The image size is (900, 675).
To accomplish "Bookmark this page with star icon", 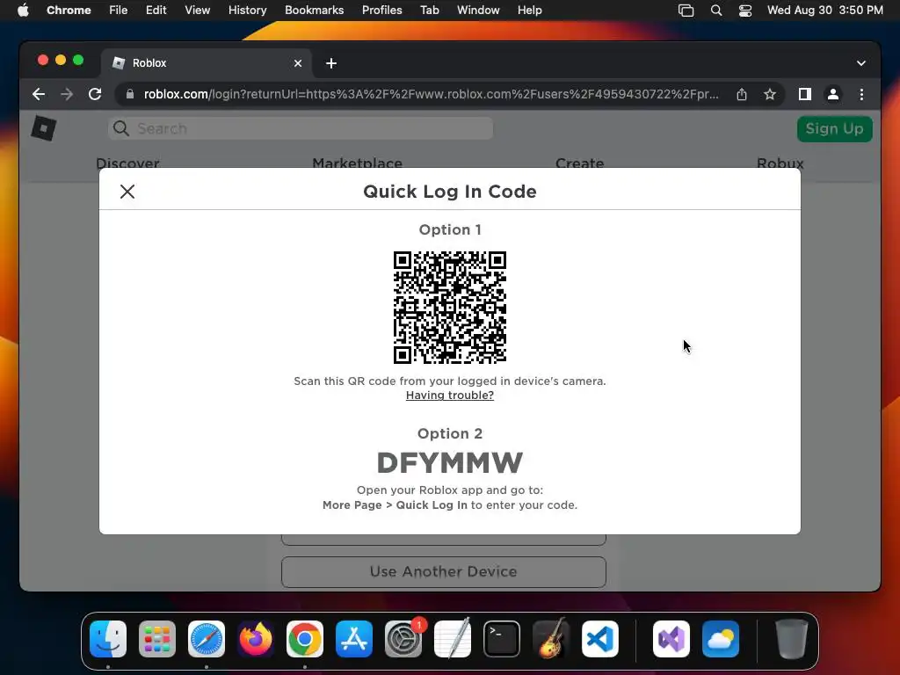I will 770,94.
